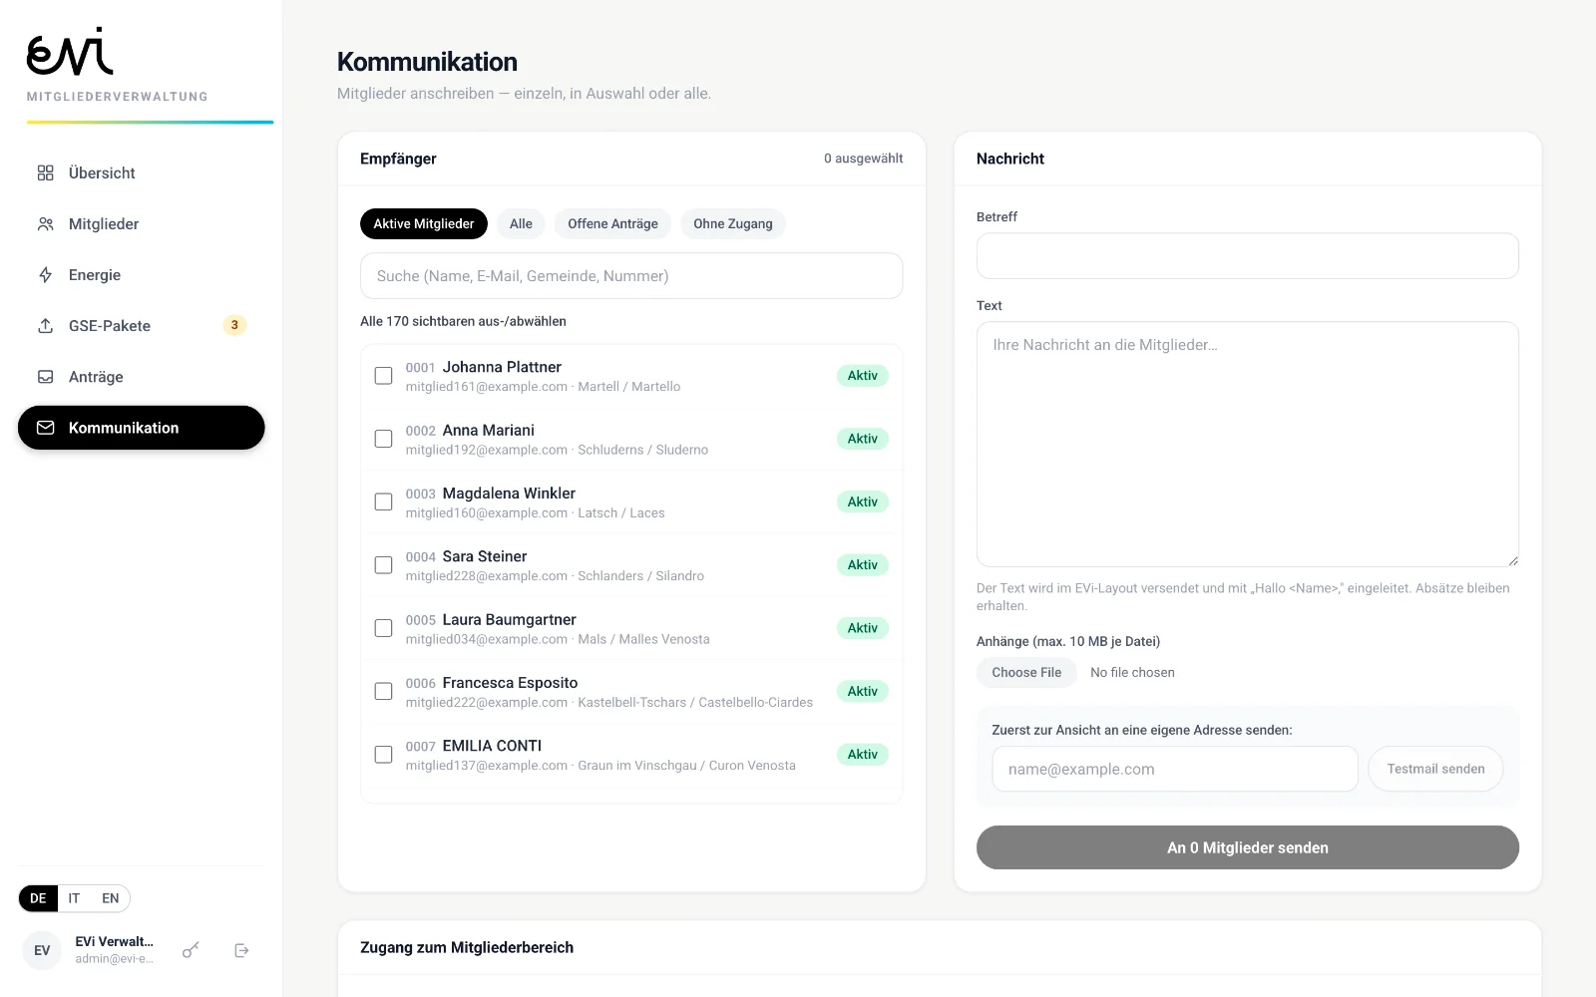
Task: Click the Kommunikation envelope icon
Action: point(45,428)
